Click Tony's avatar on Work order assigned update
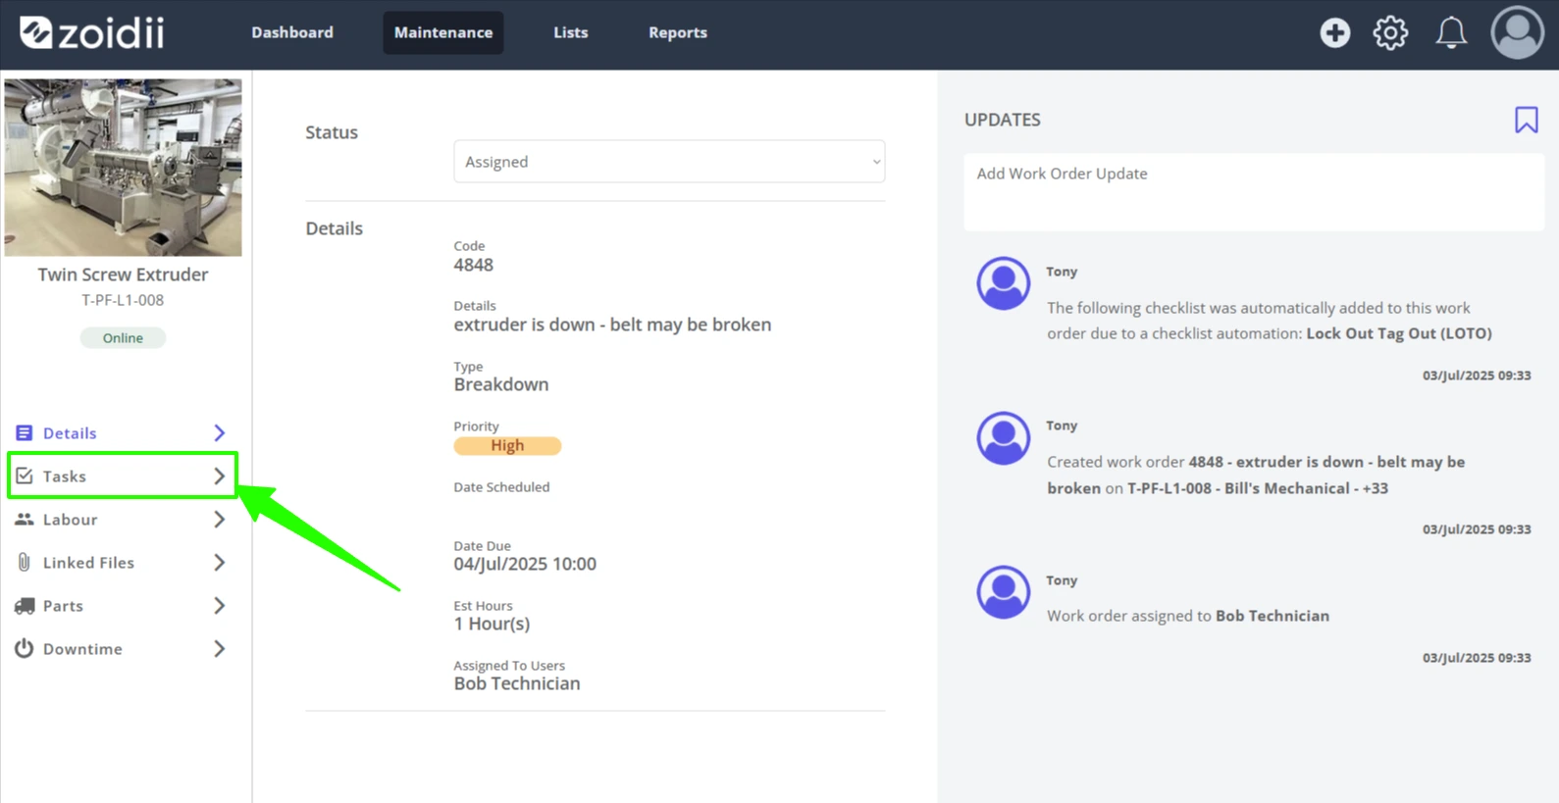This screenshot has width=1559, height=803. (1003, 592)
